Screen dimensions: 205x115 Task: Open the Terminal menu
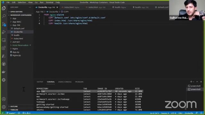[x=50, y=2]
